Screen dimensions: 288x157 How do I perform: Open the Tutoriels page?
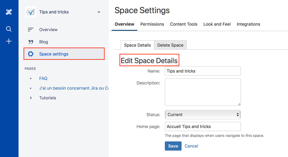pos(48,98)
